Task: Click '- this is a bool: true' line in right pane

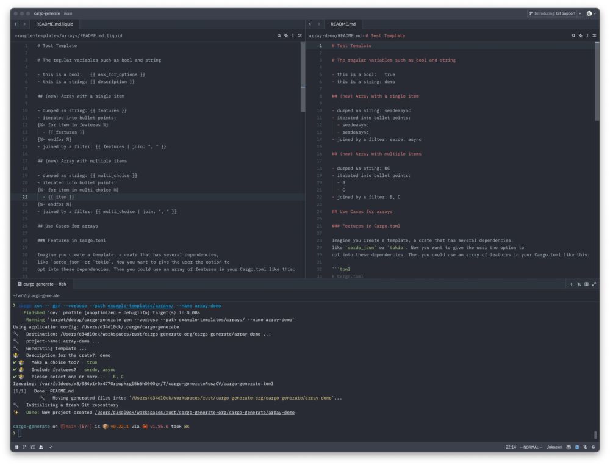Action: click(364, 74)
